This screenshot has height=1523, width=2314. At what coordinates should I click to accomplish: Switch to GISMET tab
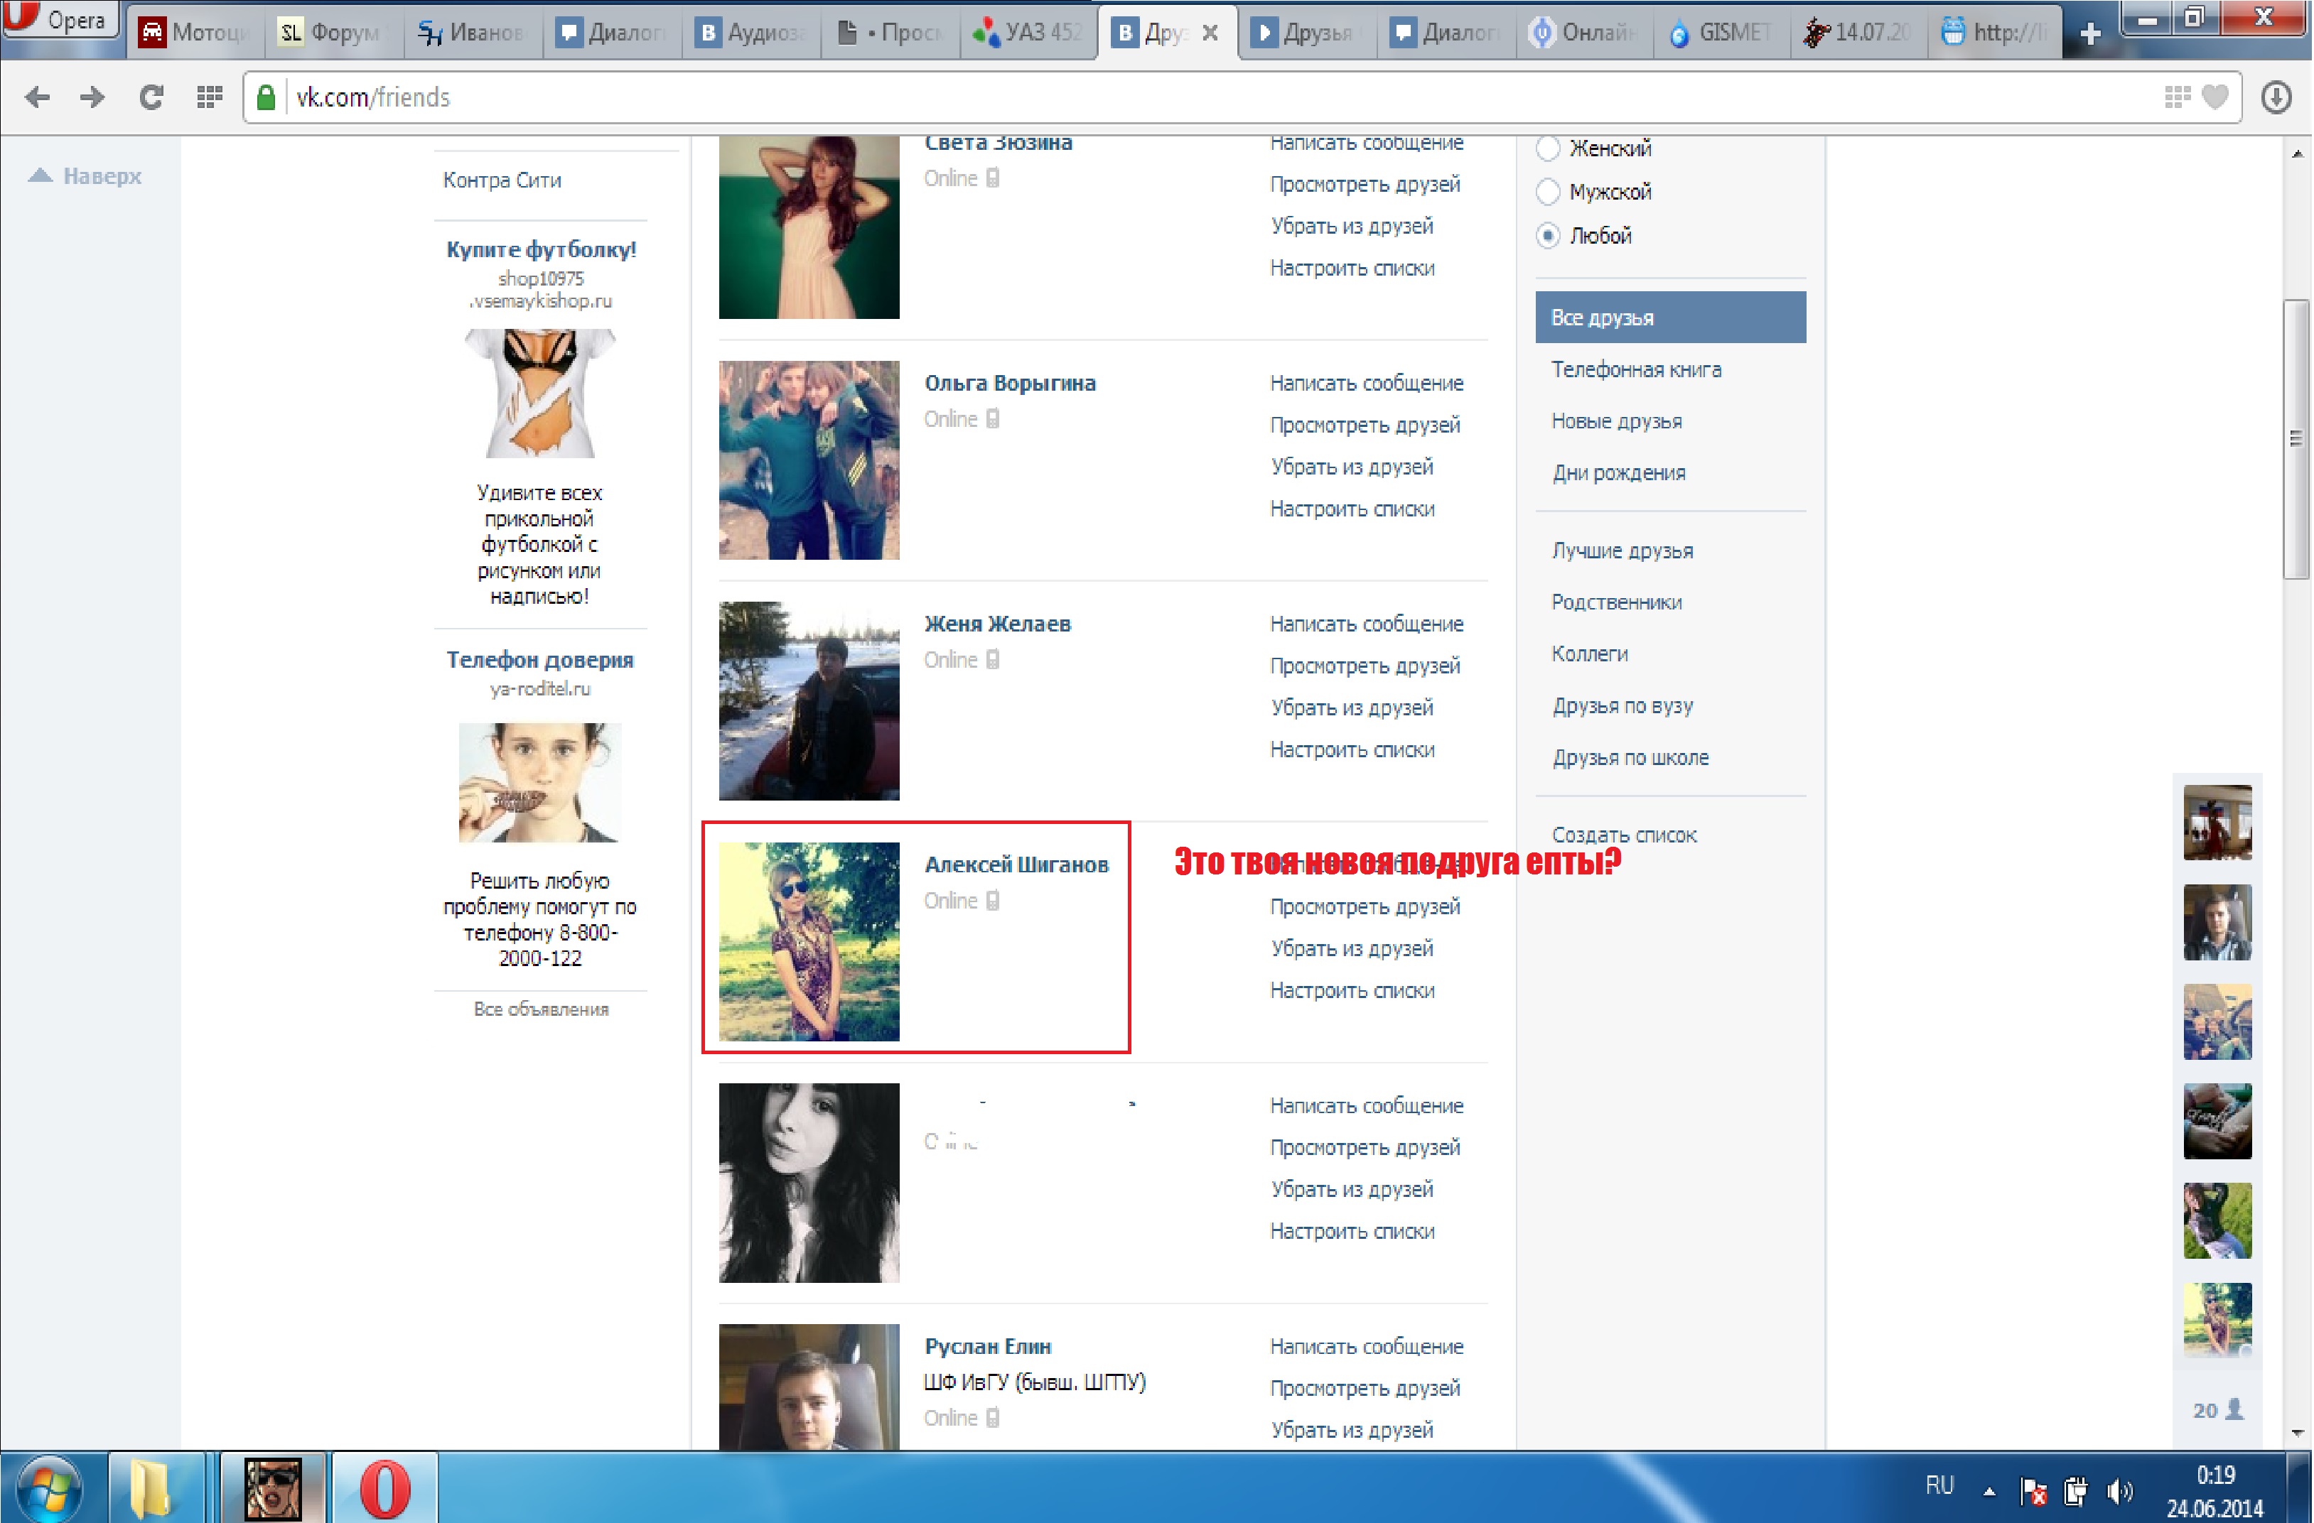[1722, 33]
